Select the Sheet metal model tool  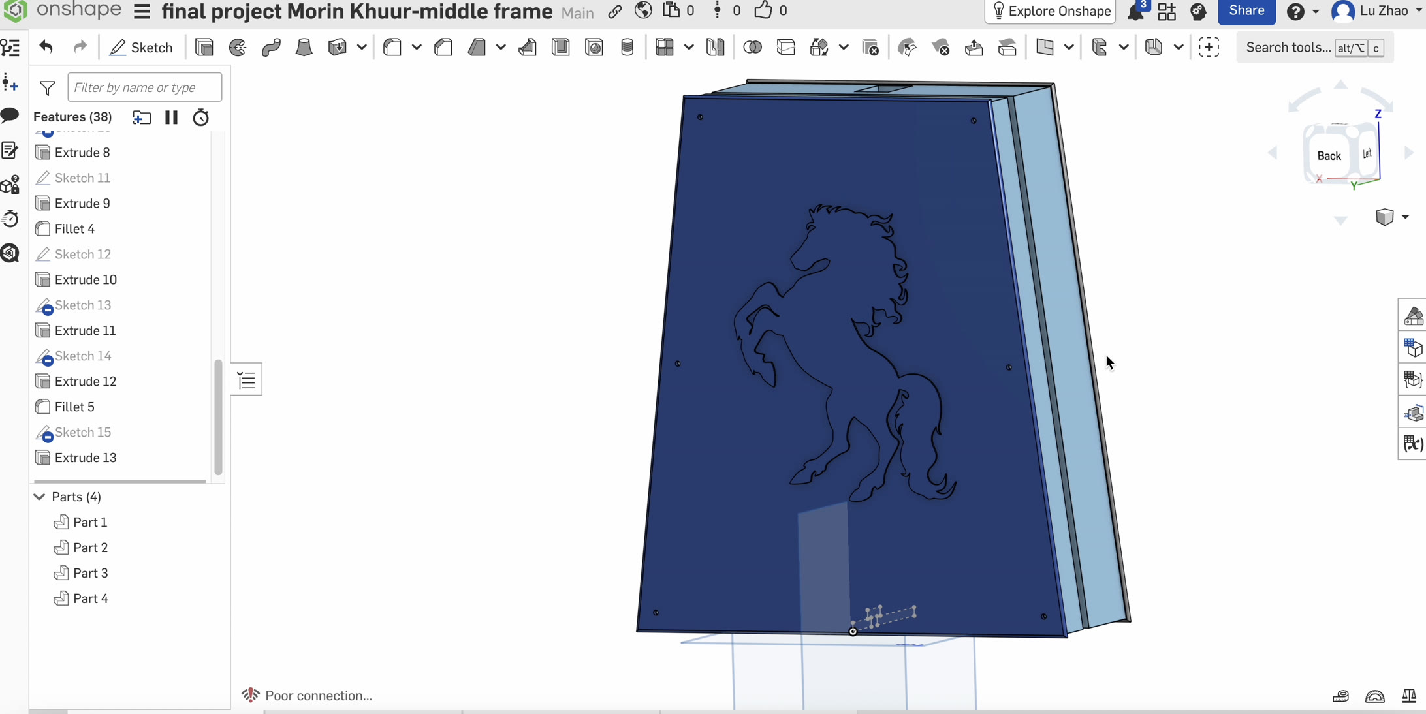[x=1154, y=47]
